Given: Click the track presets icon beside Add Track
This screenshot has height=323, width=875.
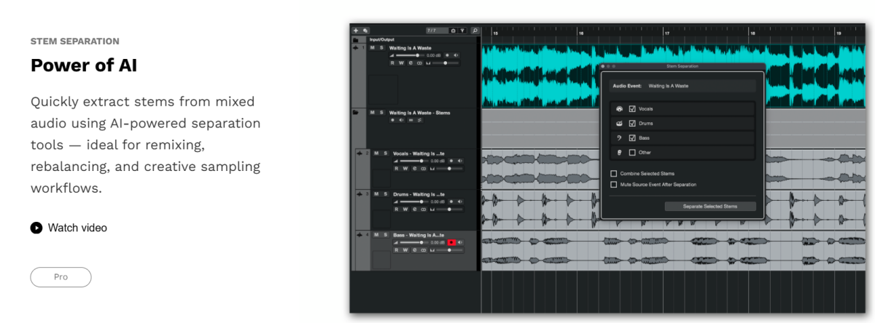Looking at the screenshot, I should [x=365, y=31].
